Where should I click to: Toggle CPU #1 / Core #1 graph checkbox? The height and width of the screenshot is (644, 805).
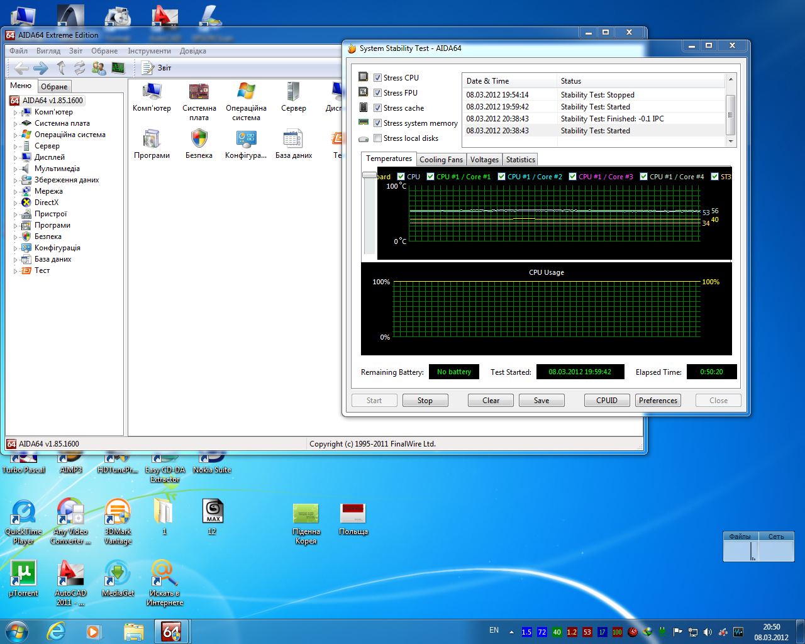430,177
